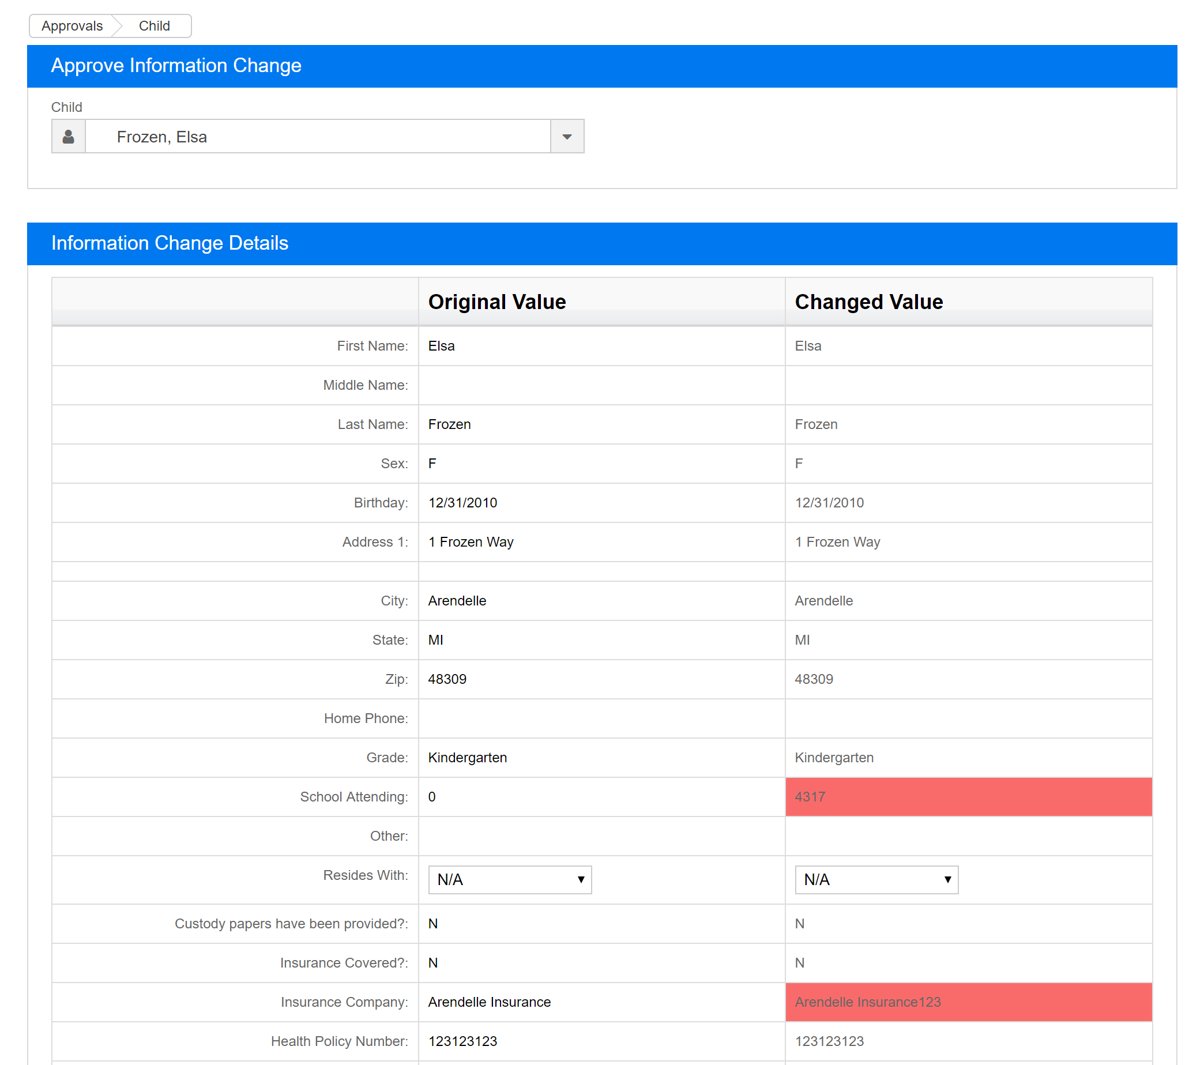Click the changed Health Policy Number value
Viewport: 1204px width, 1065px height.
[829, 1041]
